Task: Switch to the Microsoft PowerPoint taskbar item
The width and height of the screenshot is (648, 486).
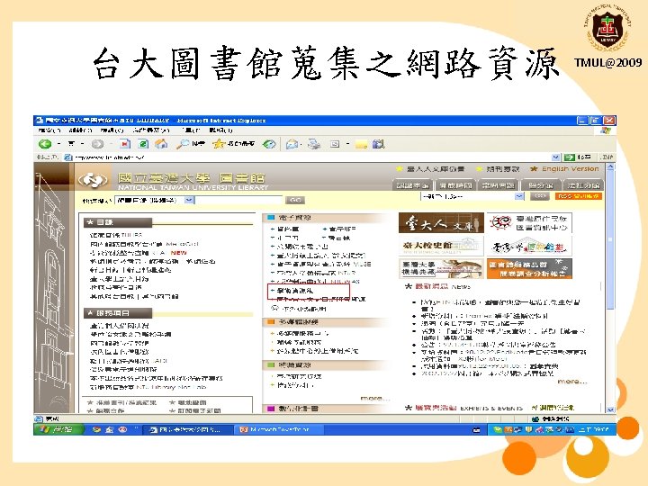Action: pyautogui.click(x=278, y=429)
